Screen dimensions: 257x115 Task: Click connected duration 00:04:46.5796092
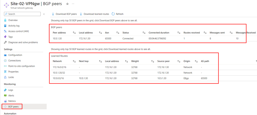157,39
